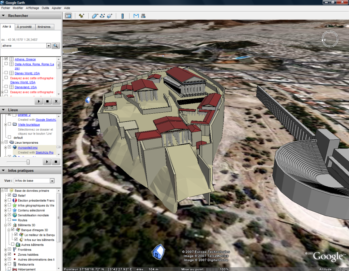Open the Disneyland, USA link
This screenshot has width=349, height=271.
coord(26,87)
